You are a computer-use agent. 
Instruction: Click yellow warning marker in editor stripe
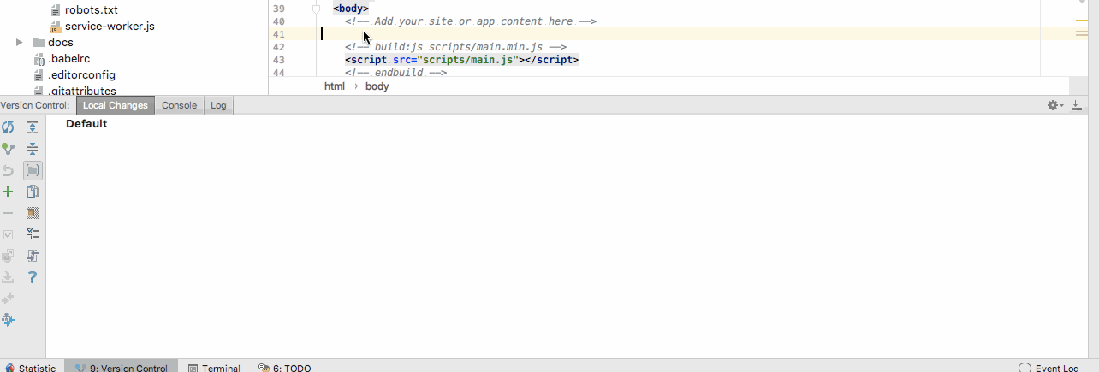coord(1081,16)
